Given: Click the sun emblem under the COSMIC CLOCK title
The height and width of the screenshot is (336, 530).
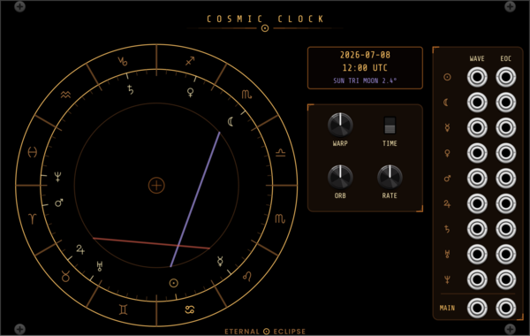Looking at the screenshot, I should coord(265,28).
